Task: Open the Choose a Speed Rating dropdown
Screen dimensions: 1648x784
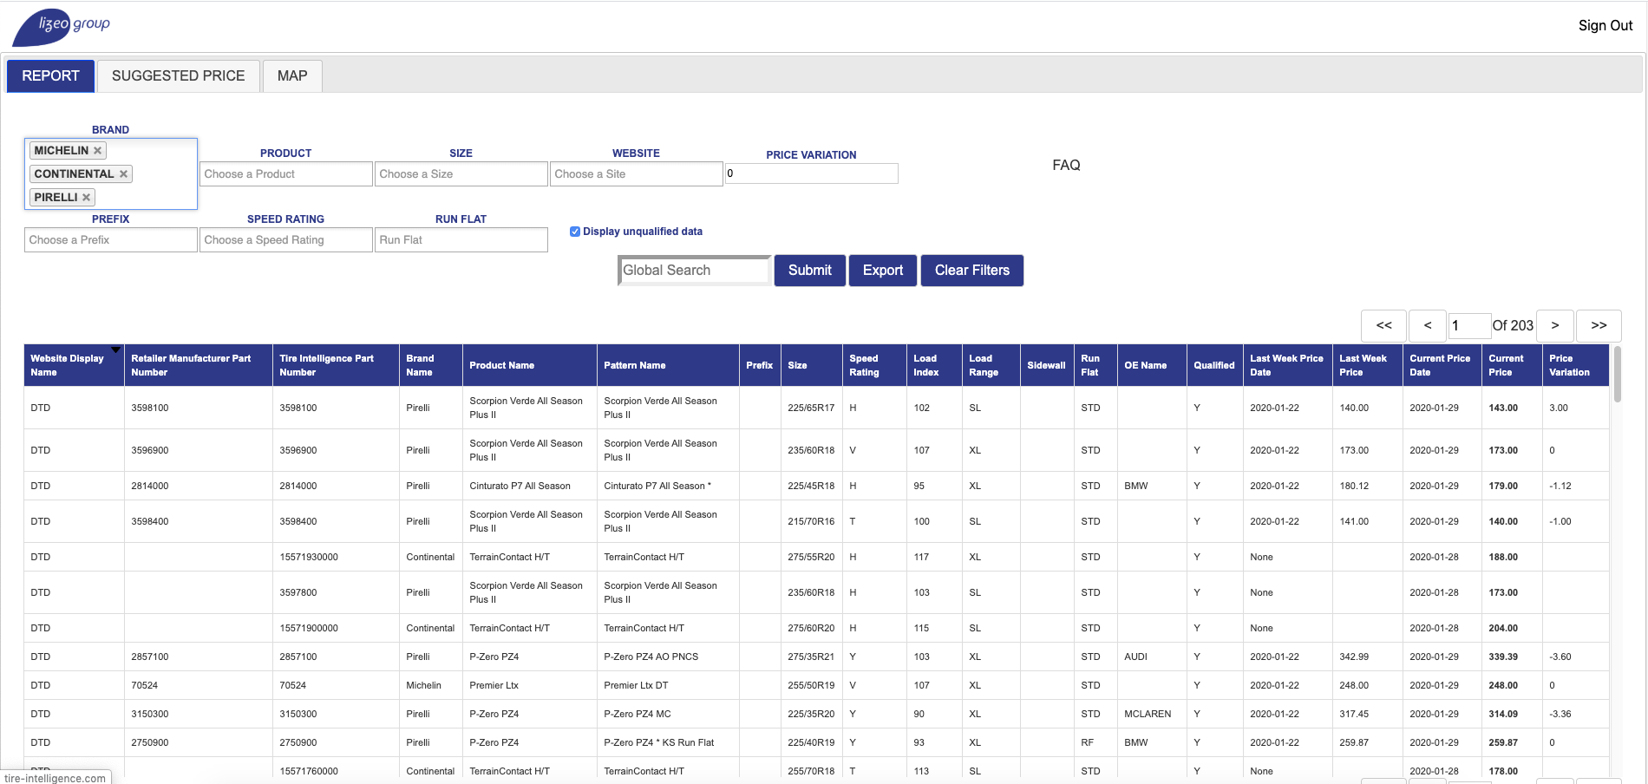Action: point(286,240)
